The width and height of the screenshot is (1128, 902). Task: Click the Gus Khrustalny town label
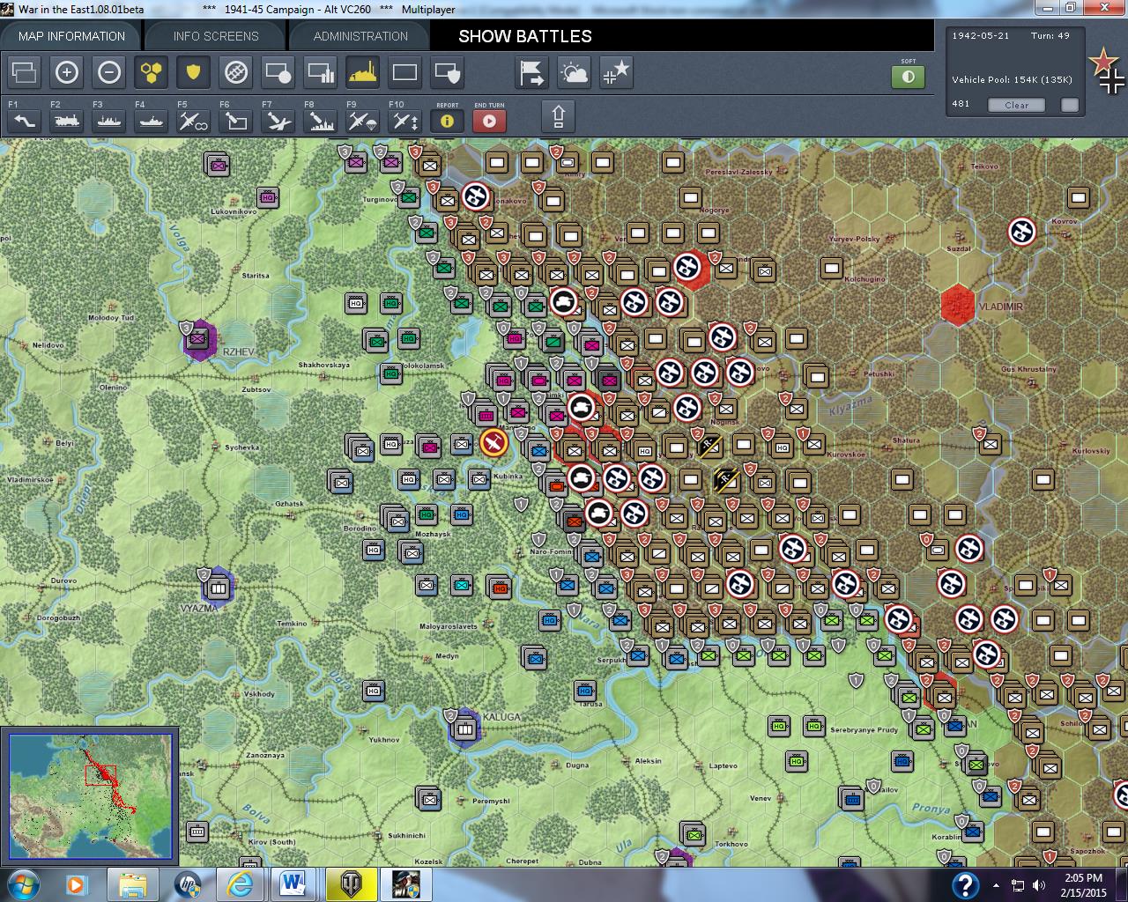click(1028, 369)
